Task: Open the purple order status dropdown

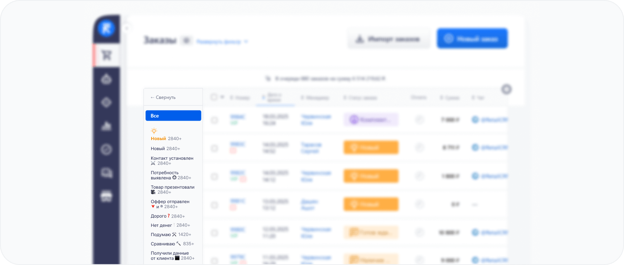Action: pos(371,120)
